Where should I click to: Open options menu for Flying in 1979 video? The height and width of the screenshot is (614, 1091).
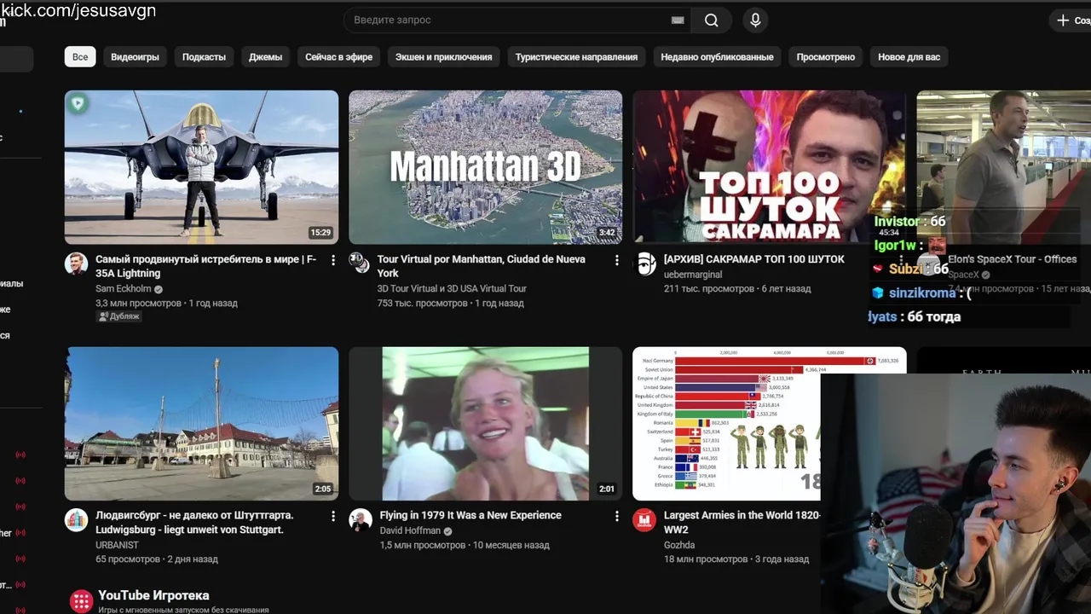coord(617,516)
